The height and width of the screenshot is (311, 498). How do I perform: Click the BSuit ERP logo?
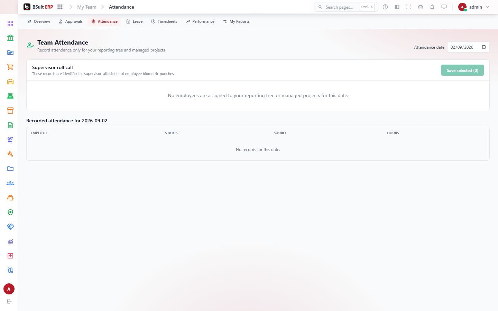coord(38,7)
